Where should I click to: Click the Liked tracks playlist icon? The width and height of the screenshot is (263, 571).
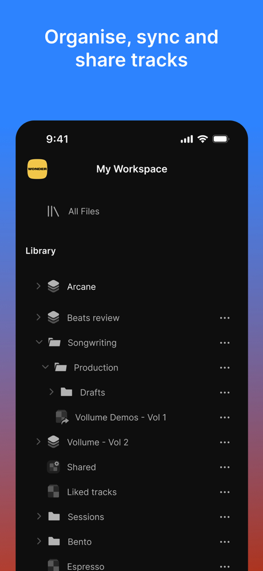pos(54,491)
